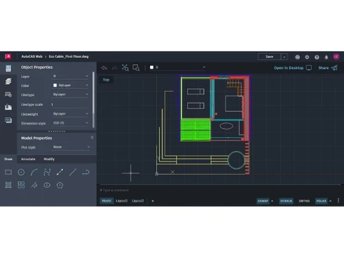Add a new layout with plus button
This screenshot has width=344, height=258.
[x=153, y=201]
